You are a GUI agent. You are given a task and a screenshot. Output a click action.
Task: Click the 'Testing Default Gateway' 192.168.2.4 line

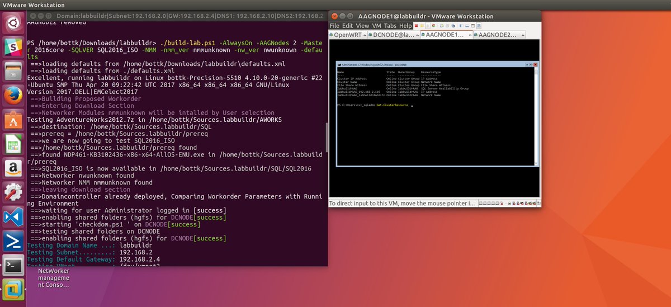pyautogui.click(x=93, y=259)
